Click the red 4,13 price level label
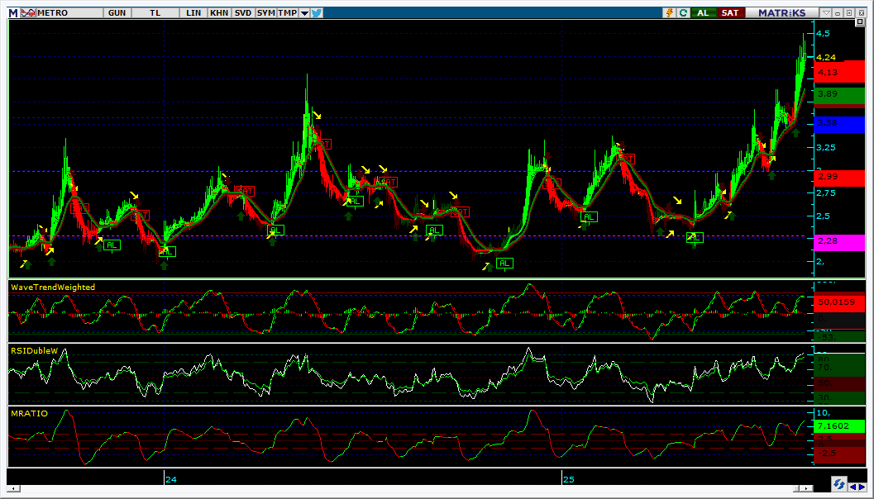 [x=840, y=72]
